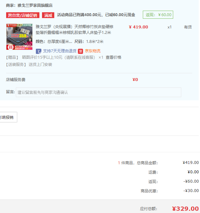Click 颜色: 总厚度6厘米 attribute text
This screenshot has width=200, height=213.
(54, 42)
